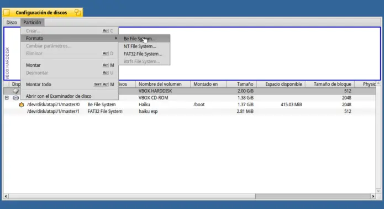Choose Be File System... format option
This screenshot has width=384, height=209.
point(144,39)
